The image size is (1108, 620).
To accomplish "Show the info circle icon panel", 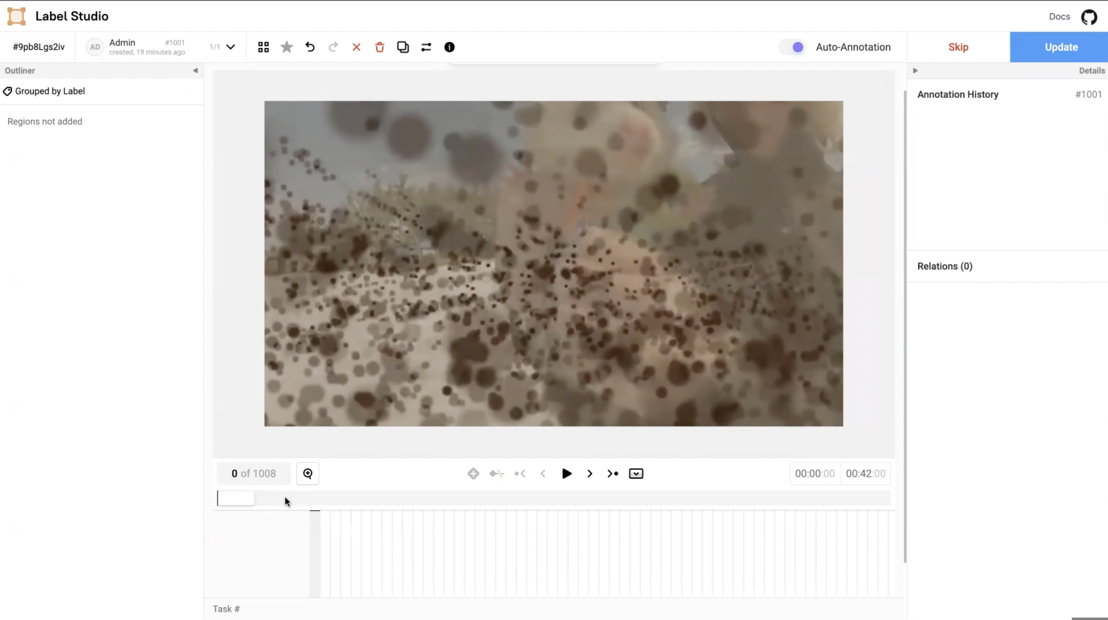I will click(449, 47).
